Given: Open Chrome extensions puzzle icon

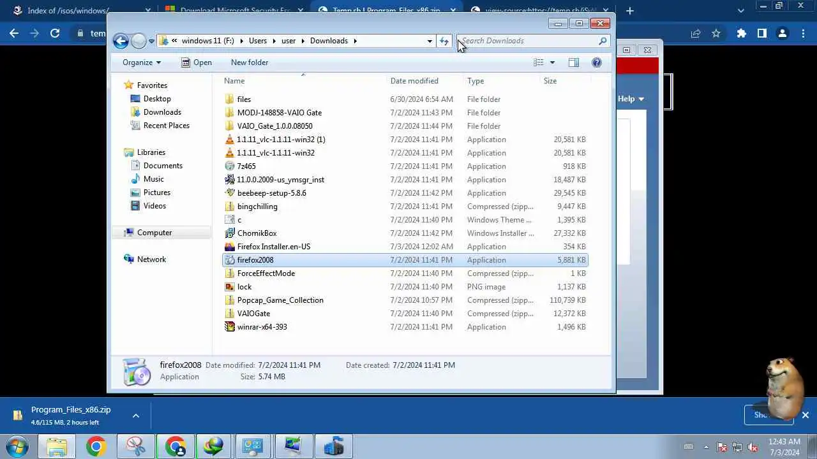Looking at the screenshot, I should pos(741,33).
